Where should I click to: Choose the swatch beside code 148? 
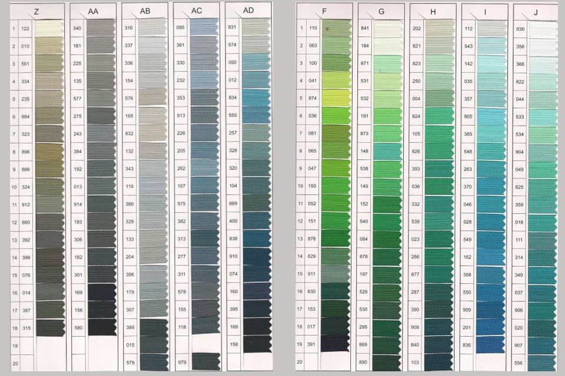(x=387, y=151)
